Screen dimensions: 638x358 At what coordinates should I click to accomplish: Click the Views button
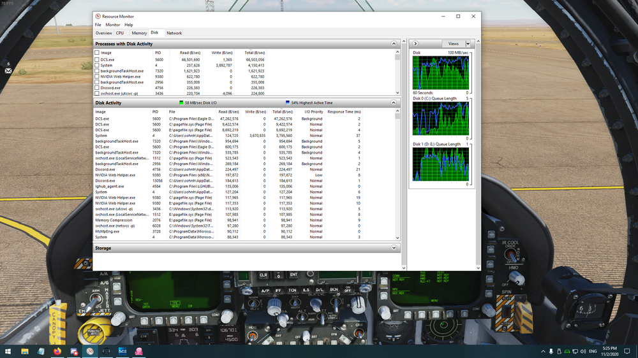(x=453, y=44)
